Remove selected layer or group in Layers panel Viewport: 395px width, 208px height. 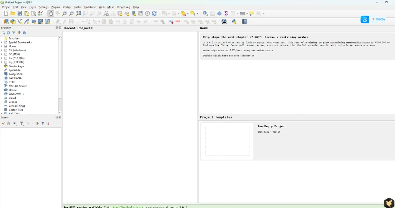tap(47, 124)
